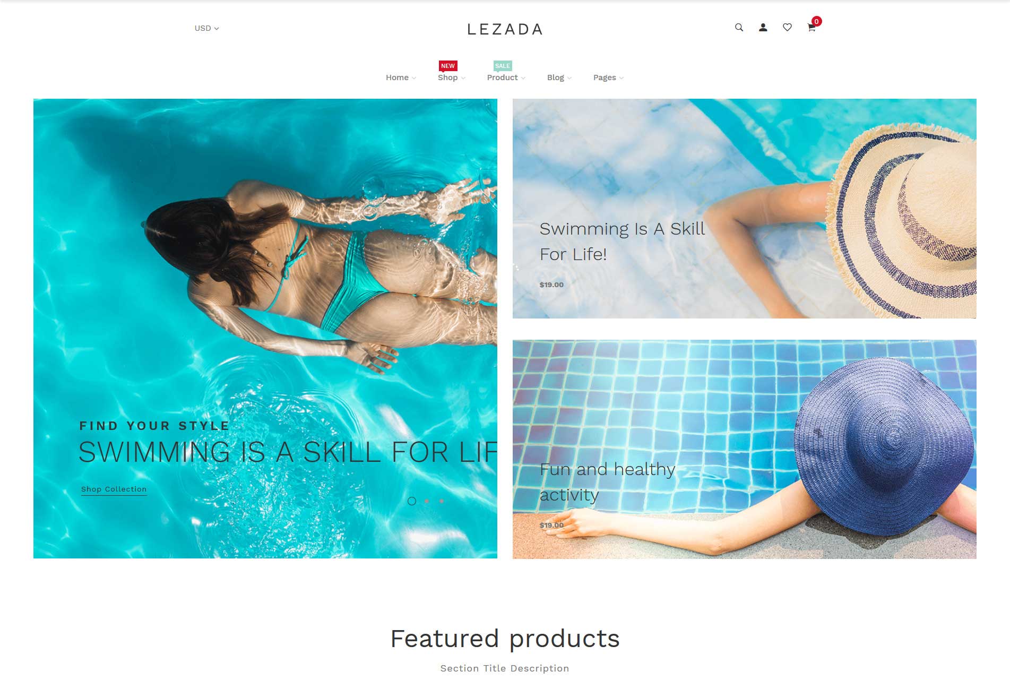Expand the Home menu chevron
The width and height of the screenshot is (1010, 680).
click(x=414, y=78)
